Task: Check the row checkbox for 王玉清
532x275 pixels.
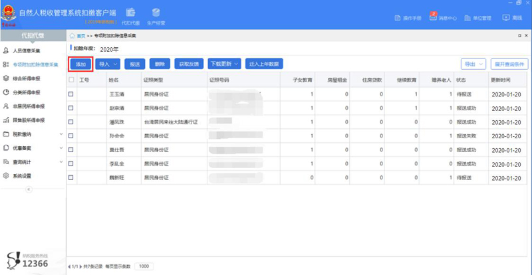Action: pyautogui.click(x=72, y=94)
